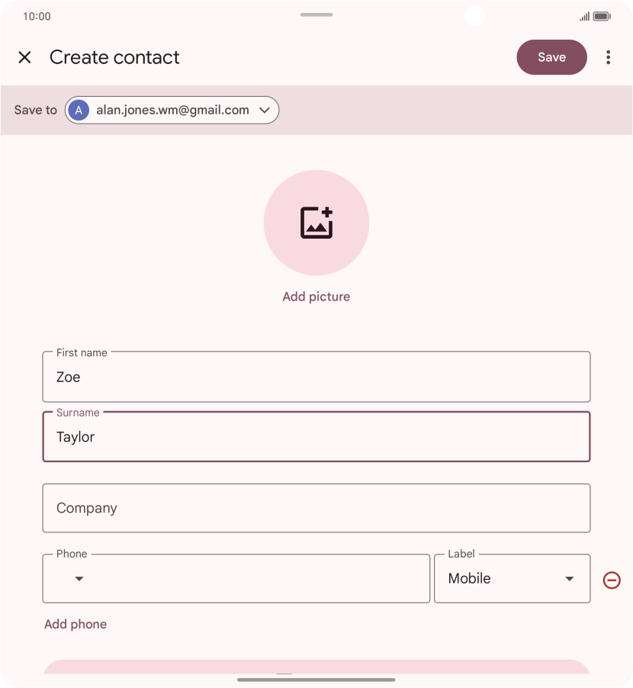Open the Mobile label dropdown
Viewport: 633px width, 688px height.
click(x=512, y=578)
